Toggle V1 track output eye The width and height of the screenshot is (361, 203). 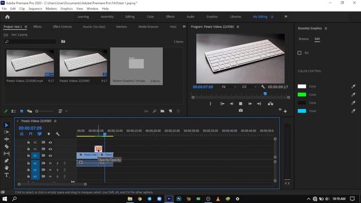click(50, 156)
